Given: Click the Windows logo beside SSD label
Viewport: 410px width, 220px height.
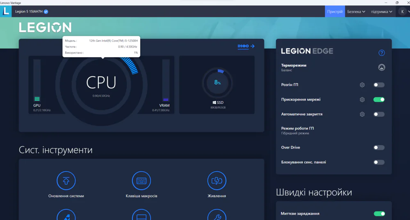Looking at the screenshot, I should pyautogui.click(x=214, y=103).
